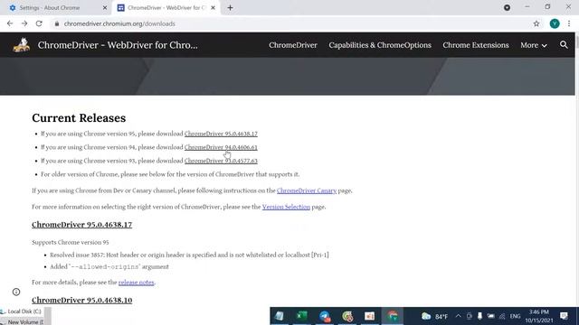This screenshot has height=325, width=579.
Task: Click the ENG language indicator
Action: (515, 316)
